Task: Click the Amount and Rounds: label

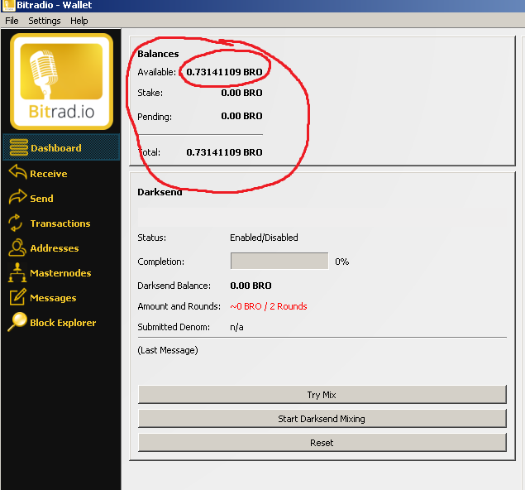Action: click(x=179, y=306)
